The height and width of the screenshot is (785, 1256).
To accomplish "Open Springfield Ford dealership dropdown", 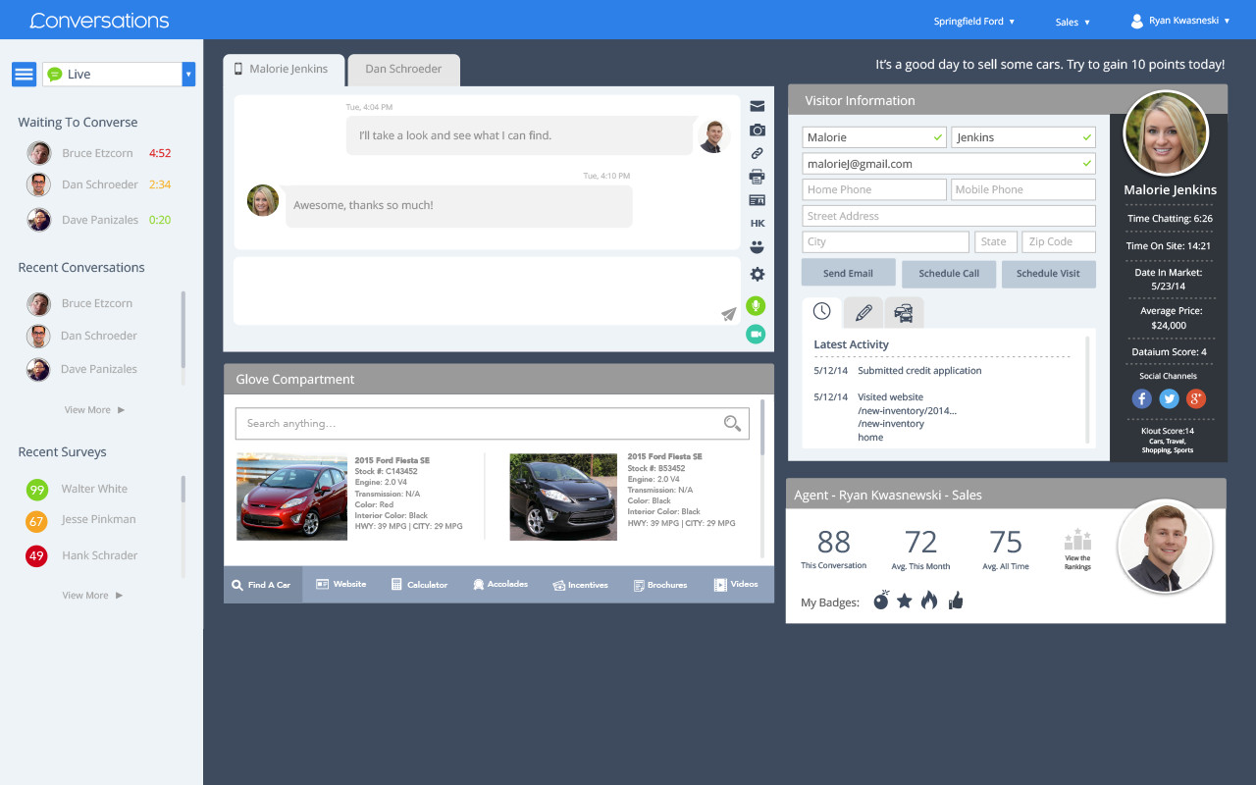I will coord(974,21).
